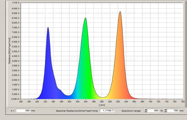Click the 'λ [nm]' x-axis title

tap(102, 105)
